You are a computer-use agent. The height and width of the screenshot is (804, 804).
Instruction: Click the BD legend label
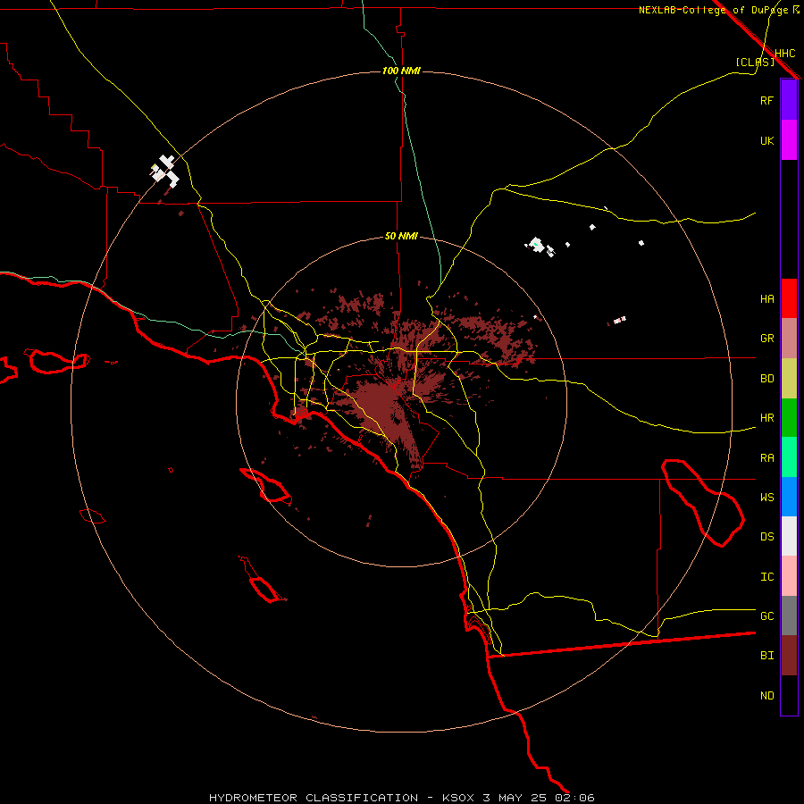point(766,379)
